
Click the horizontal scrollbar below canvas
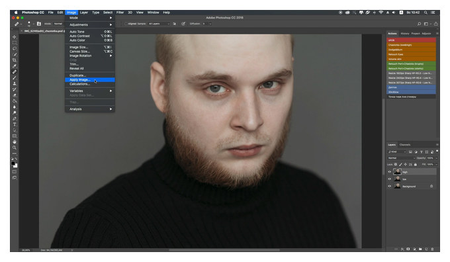click(x=224, y=250)
